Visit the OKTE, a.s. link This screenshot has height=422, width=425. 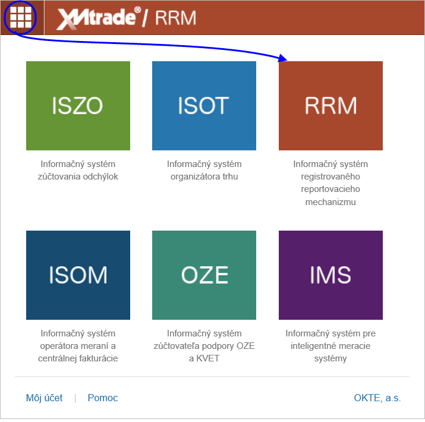pos(377,398)
